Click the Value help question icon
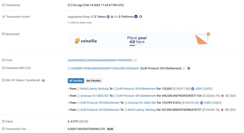 [x=3, y=121]
